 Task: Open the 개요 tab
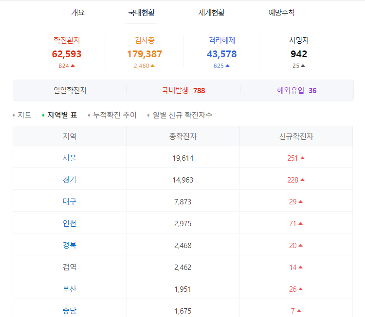tap(78, 13)
